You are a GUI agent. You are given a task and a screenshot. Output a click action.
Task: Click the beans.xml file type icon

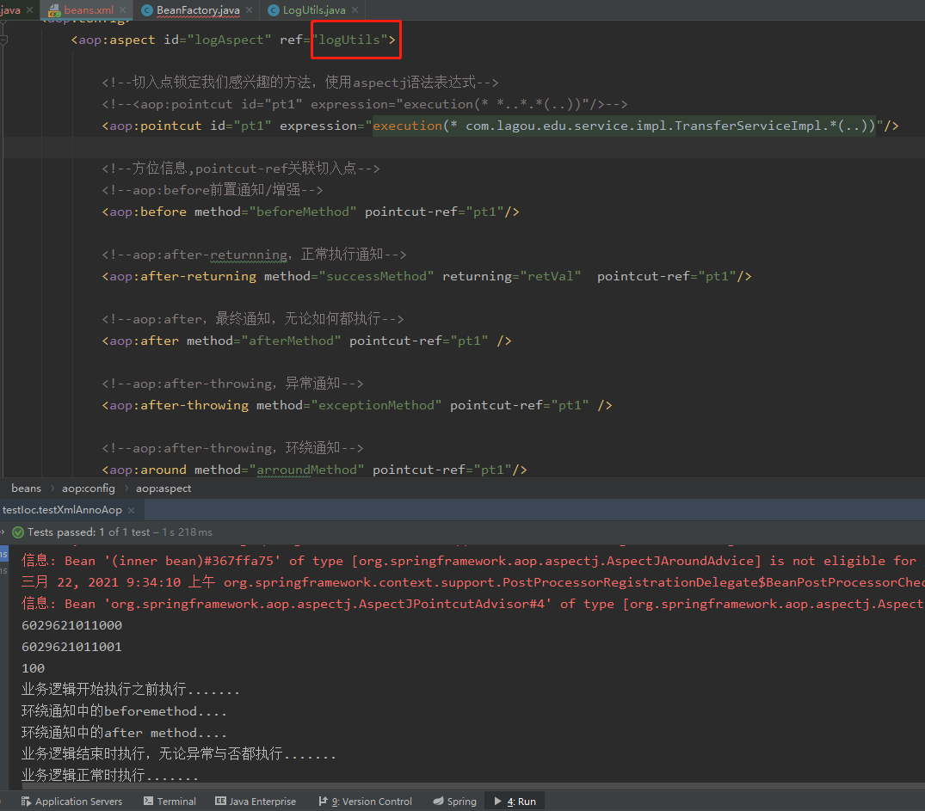(x=54, y=10)
